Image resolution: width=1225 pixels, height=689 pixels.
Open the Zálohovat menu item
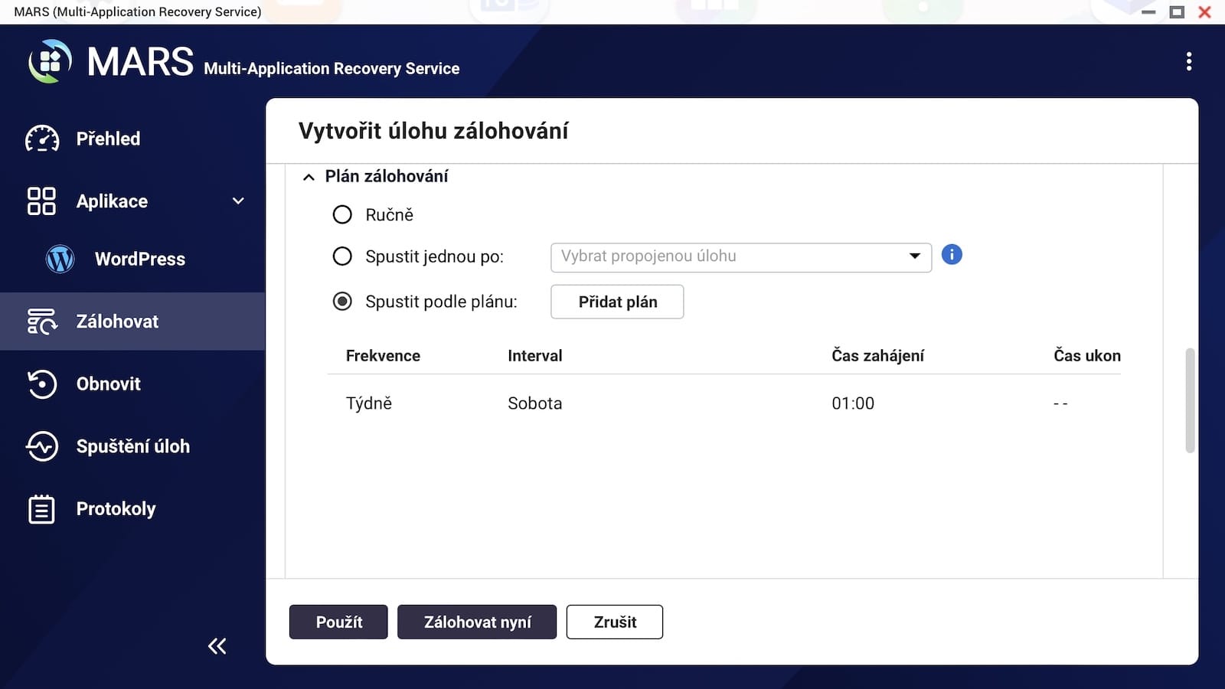point(117,322)
